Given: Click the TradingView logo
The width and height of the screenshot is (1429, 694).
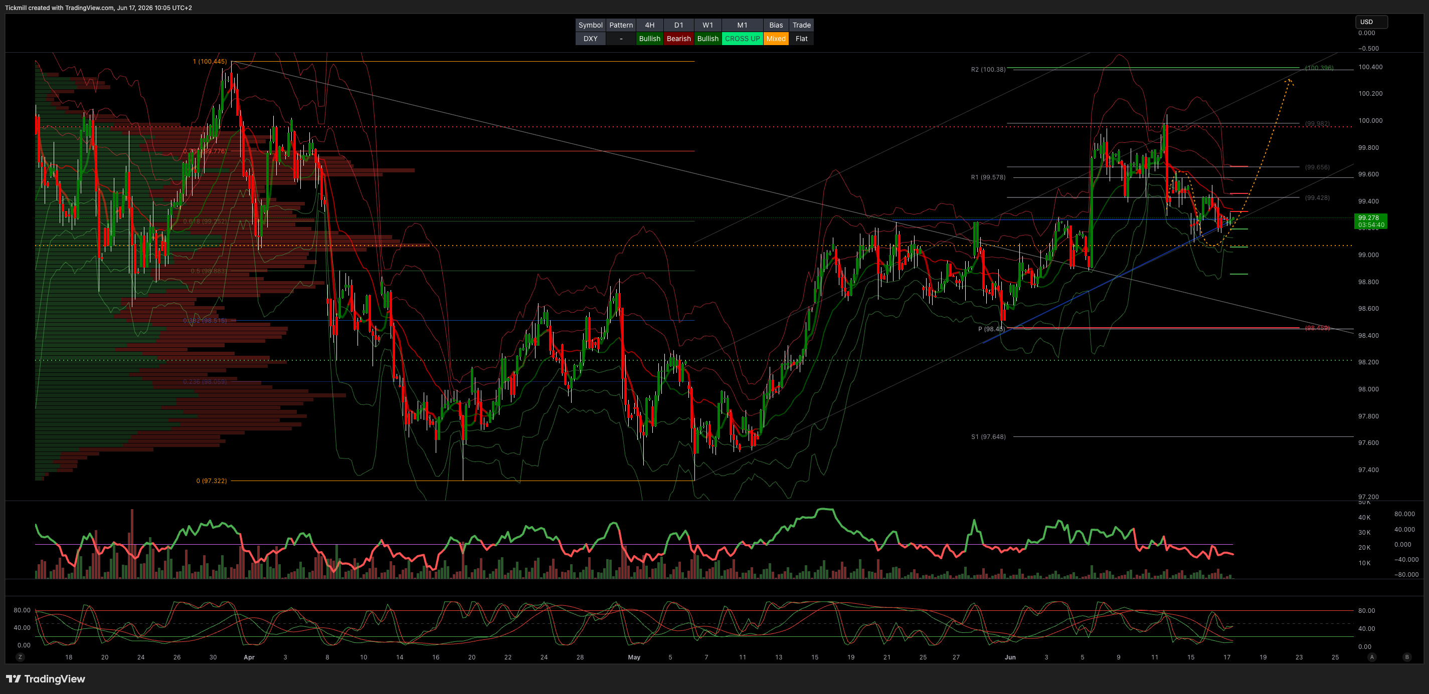Looking at the screenshot, I should [46, 679].
